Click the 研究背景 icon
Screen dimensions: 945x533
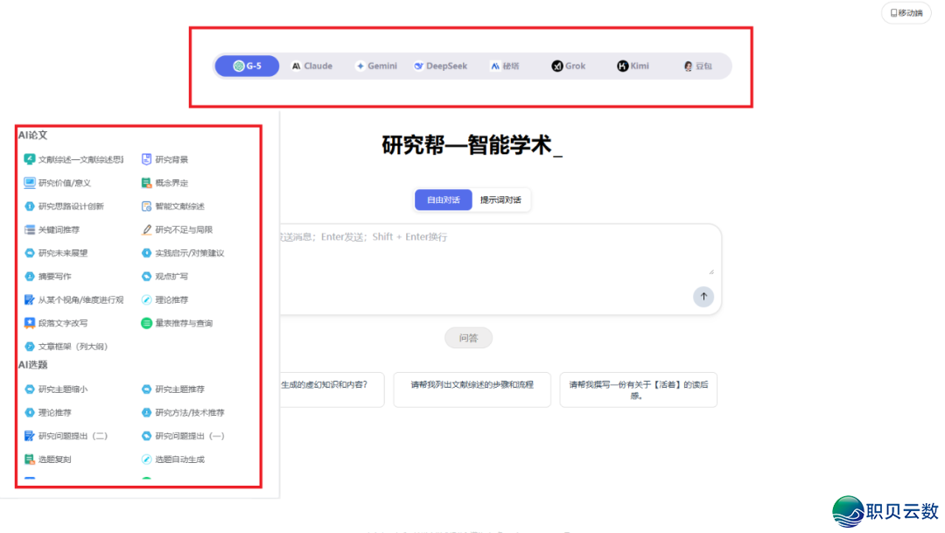pyautogui.click(x=147, y=160)
